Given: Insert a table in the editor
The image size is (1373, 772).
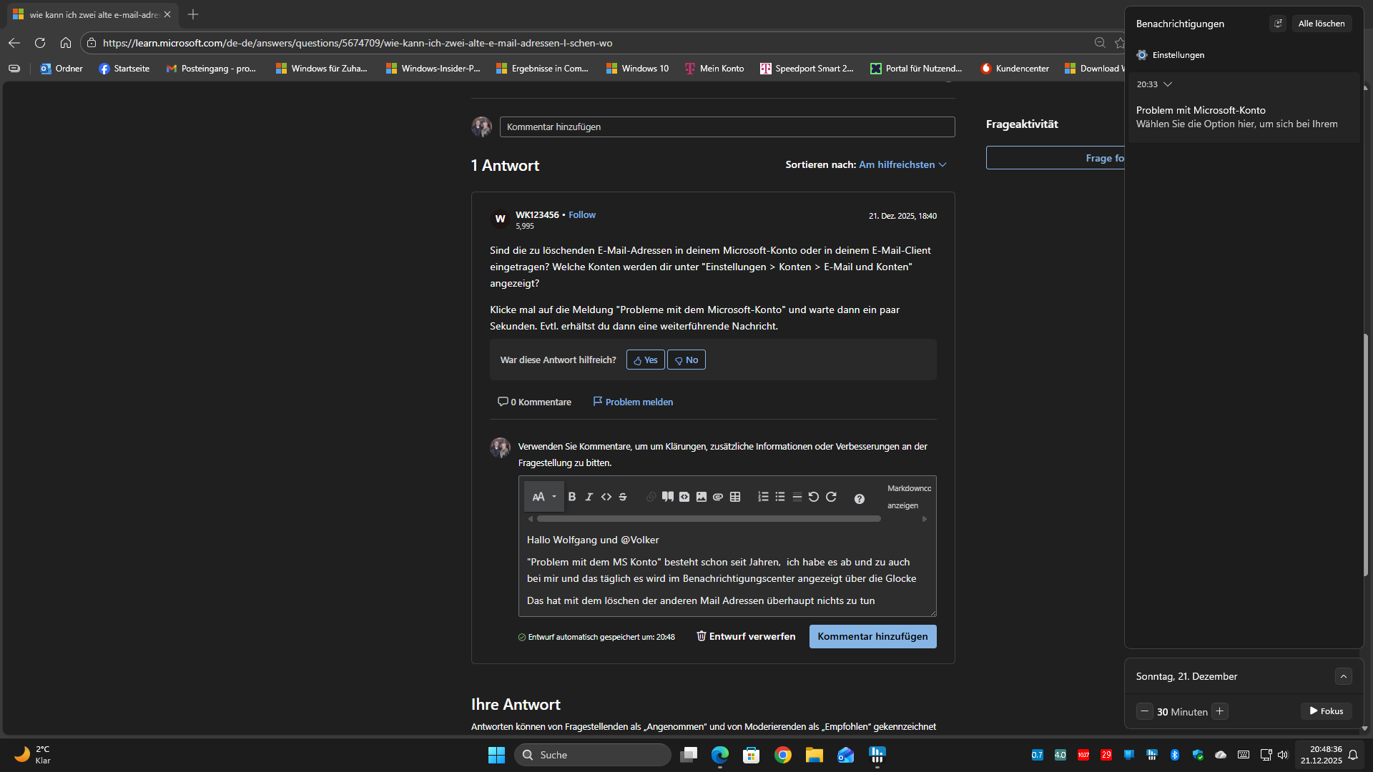Looking at the screenshot, I should [735, 497].
